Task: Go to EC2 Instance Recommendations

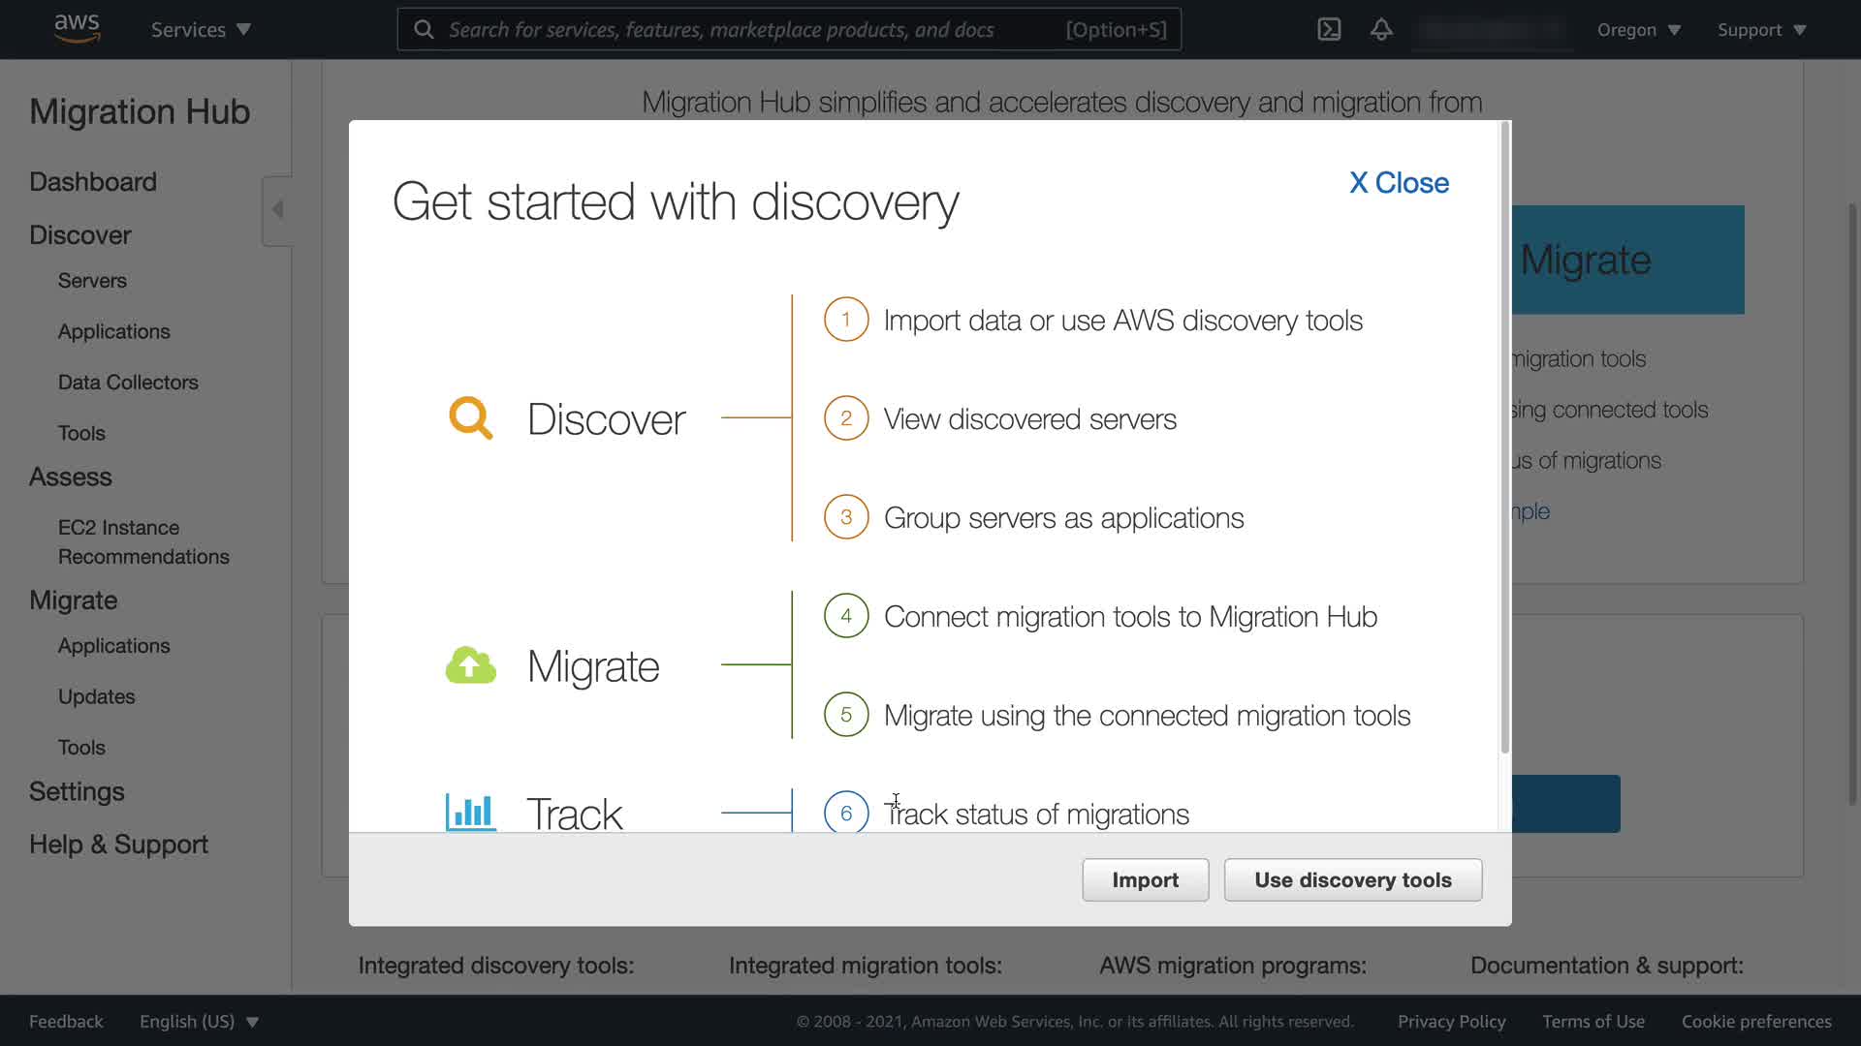Action: click(x=143, y=542)
